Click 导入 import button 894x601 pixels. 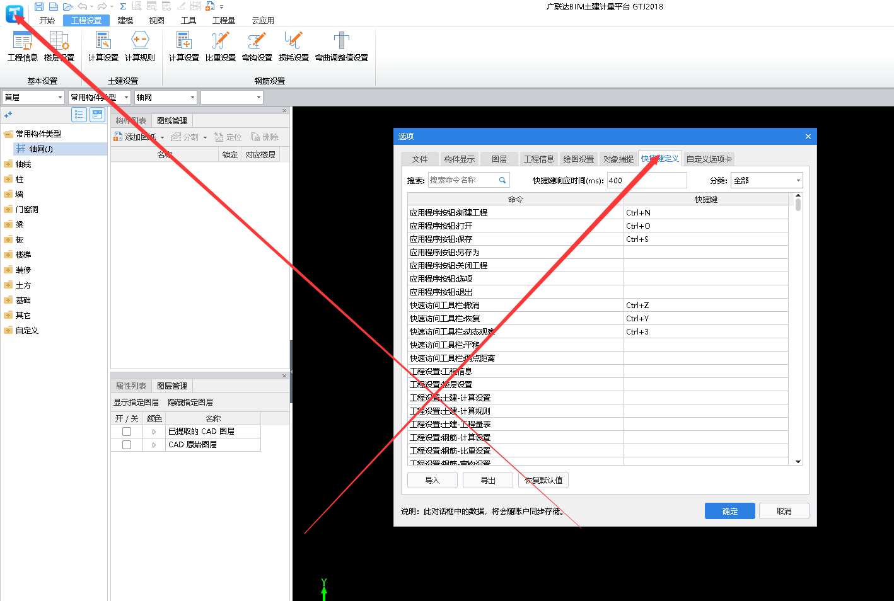tap(432, 480)
